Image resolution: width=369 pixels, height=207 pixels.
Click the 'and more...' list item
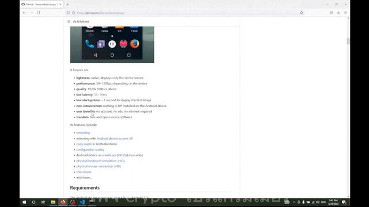point(84,178)
